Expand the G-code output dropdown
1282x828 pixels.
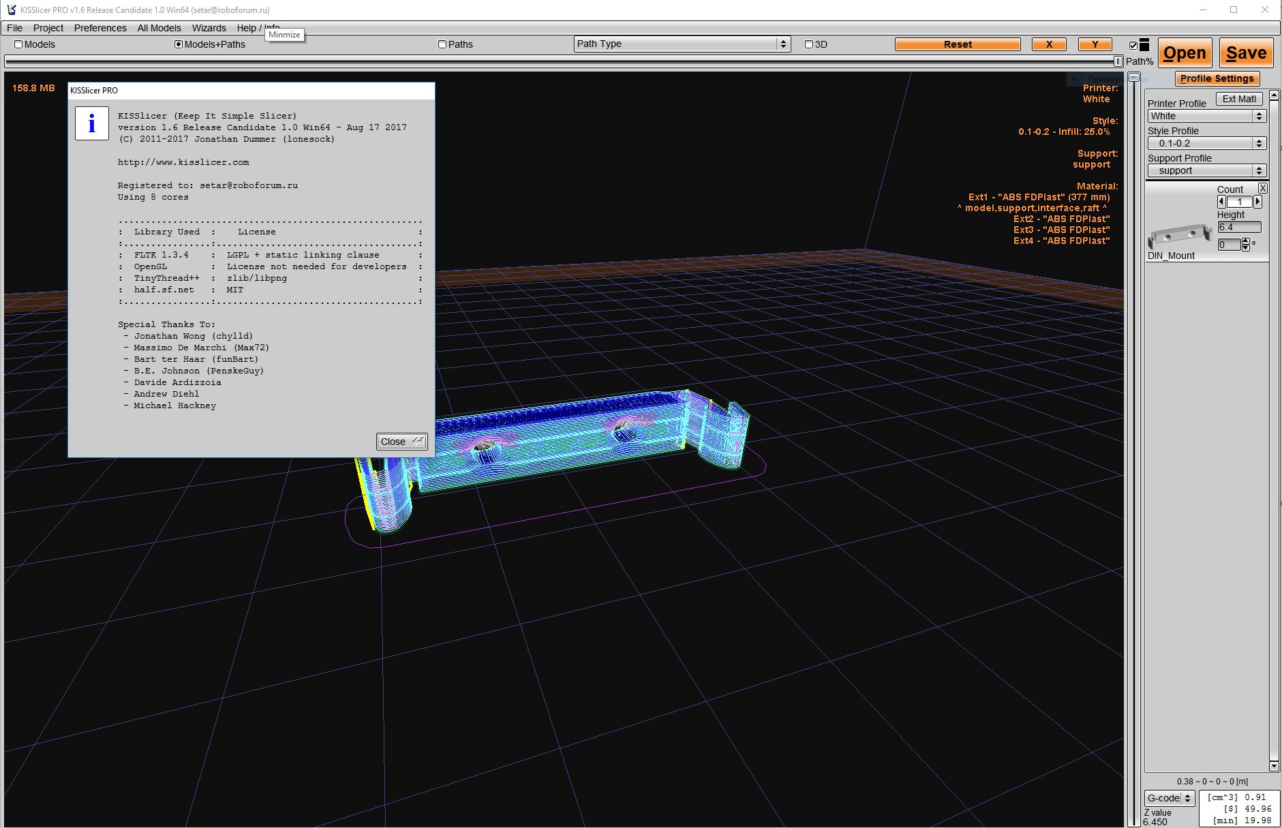(1170, 798)
